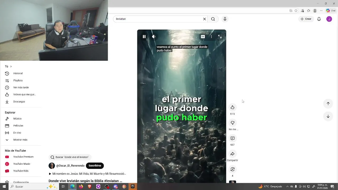This screenshot has width=338, height=190.
Task: Open the Short's three-dot more options
Action: [211, 37]
